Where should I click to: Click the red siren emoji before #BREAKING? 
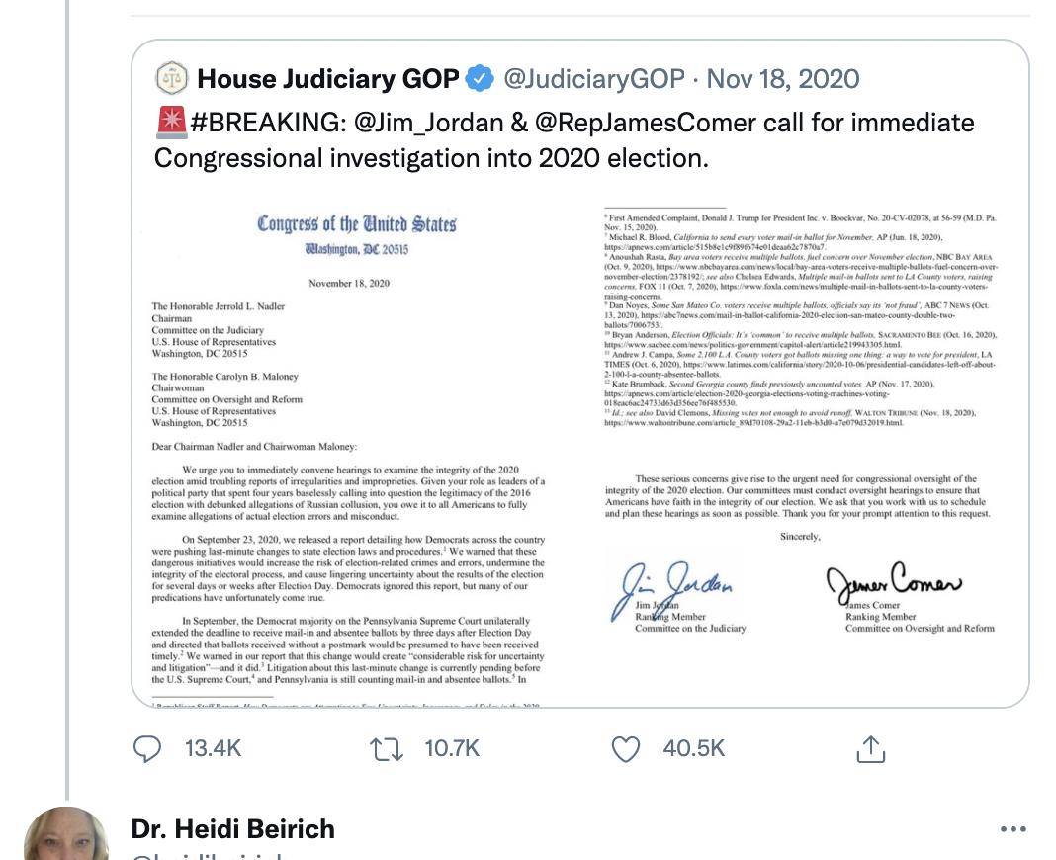pyautogui.click(x=170, y=124)
